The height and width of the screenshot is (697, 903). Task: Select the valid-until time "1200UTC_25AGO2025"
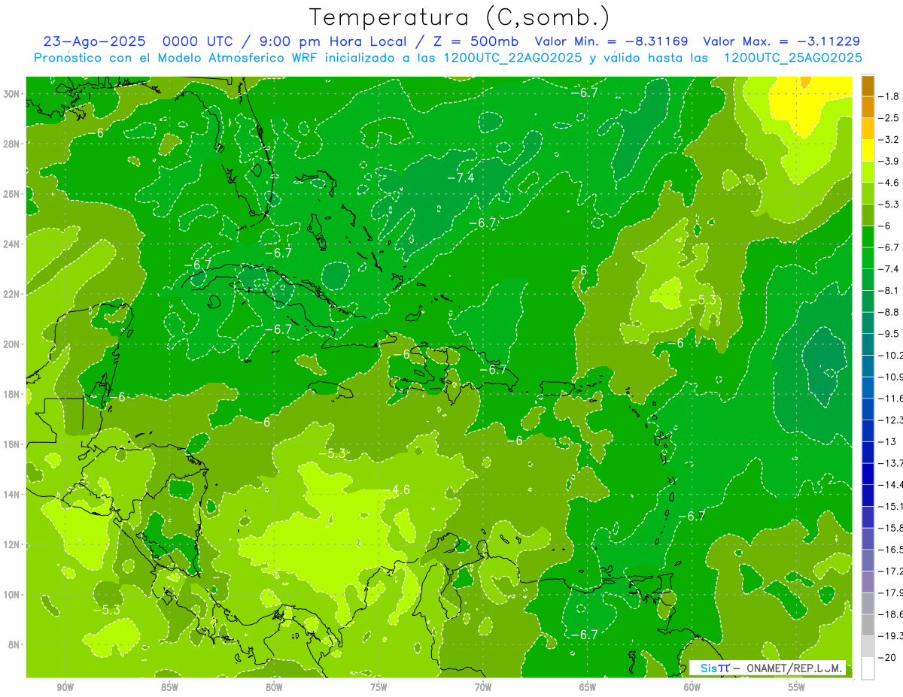click(792, 58)
